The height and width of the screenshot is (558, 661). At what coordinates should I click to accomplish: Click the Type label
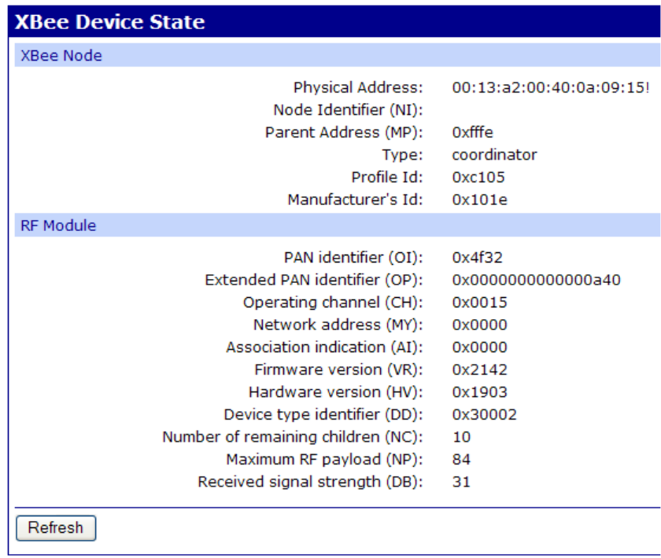(402, 155)
